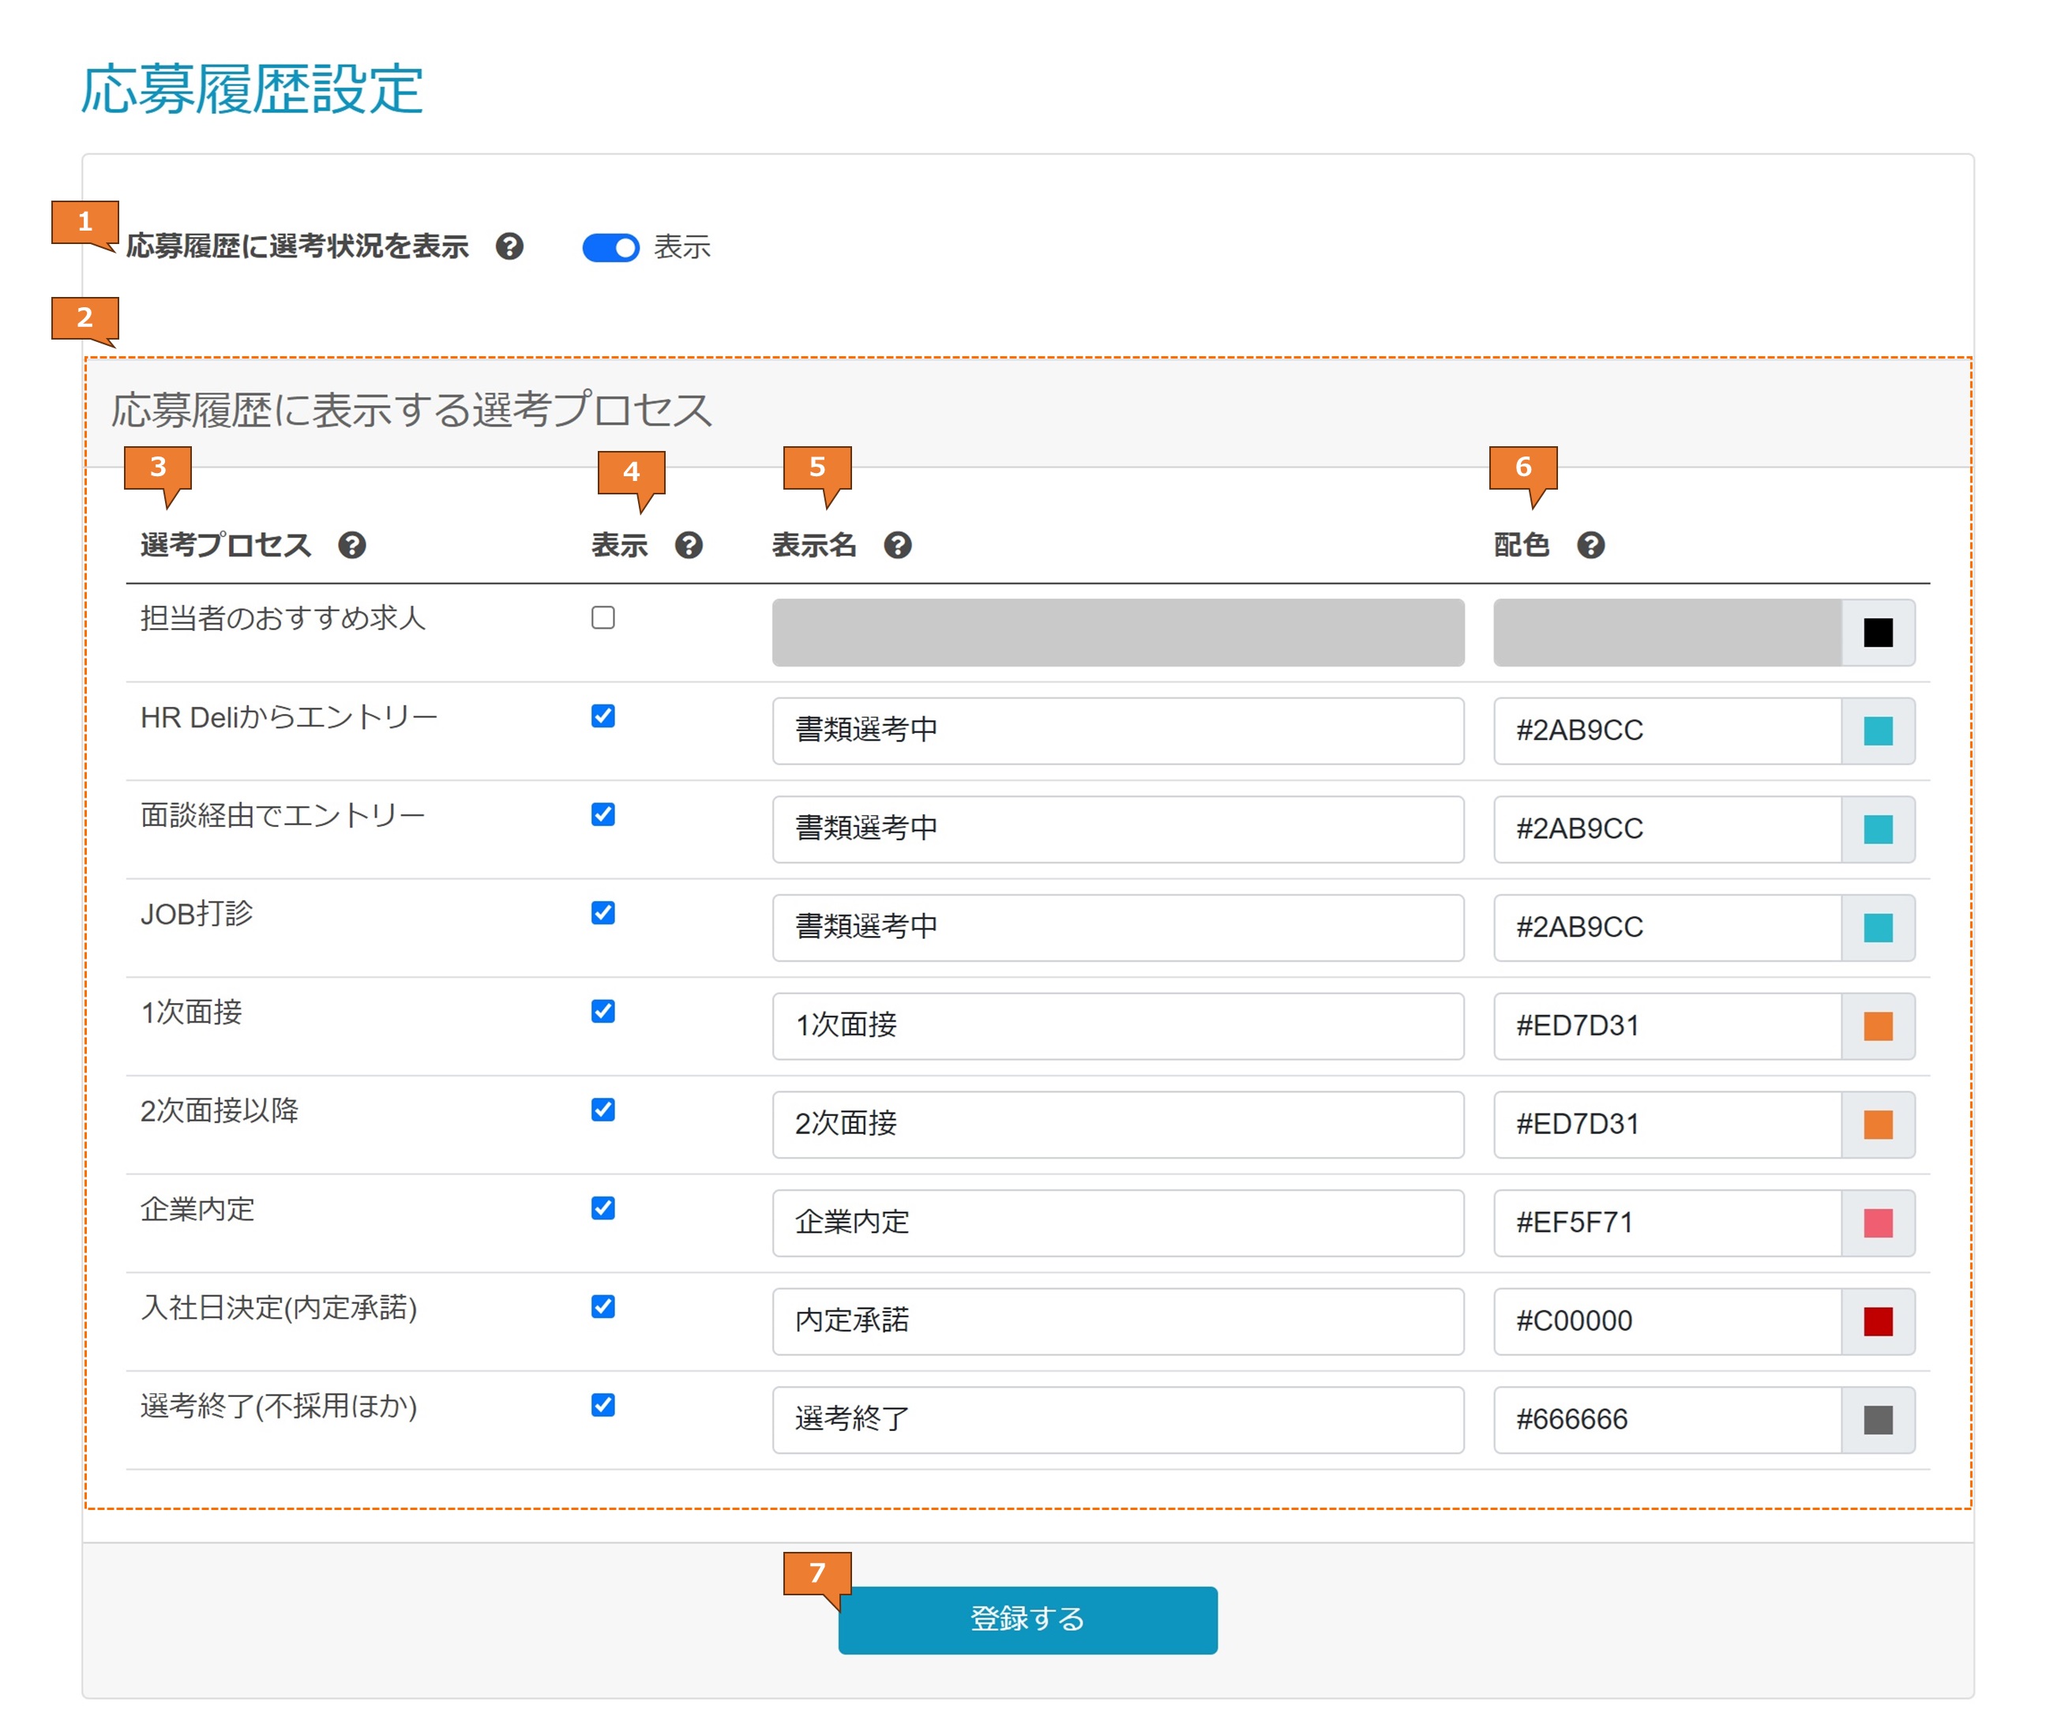
Task: Toggle the 選考状況を表示 switch off
Action: (610, 247)
